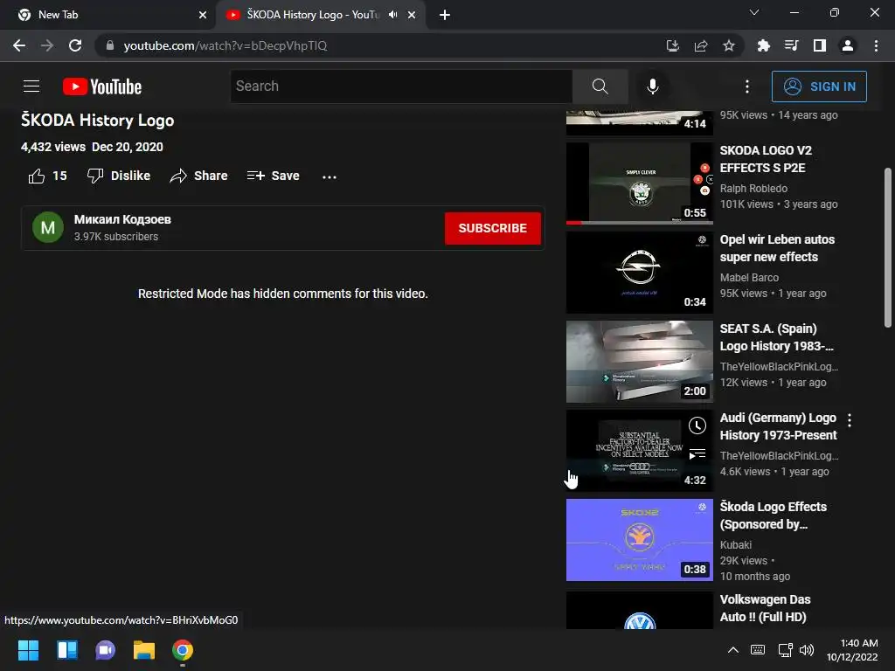Open Chrome media controls icon
This screenshot has width=895, height=671.
coord(791,45)
